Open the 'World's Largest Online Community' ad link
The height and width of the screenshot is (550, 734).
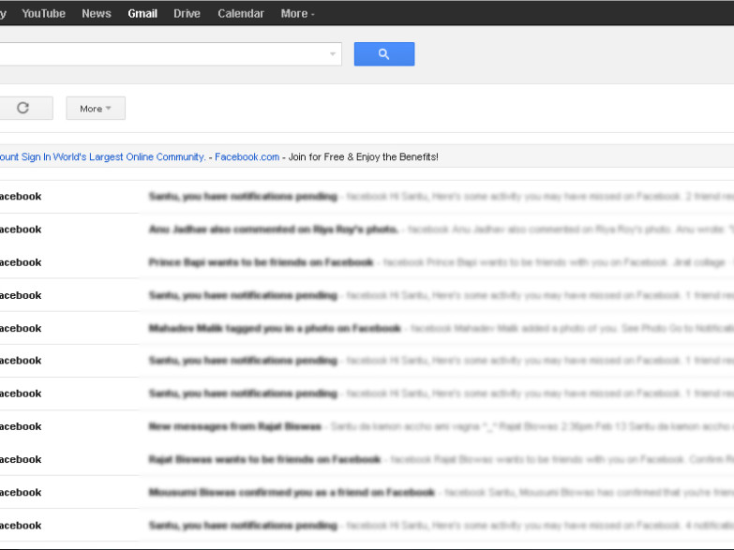102,156
